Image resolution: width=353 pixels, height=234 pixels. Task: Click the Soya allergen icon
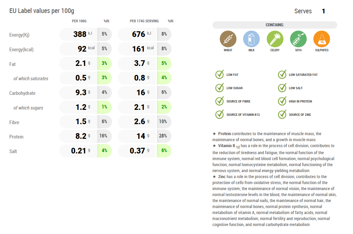click(x=298, y=39)
